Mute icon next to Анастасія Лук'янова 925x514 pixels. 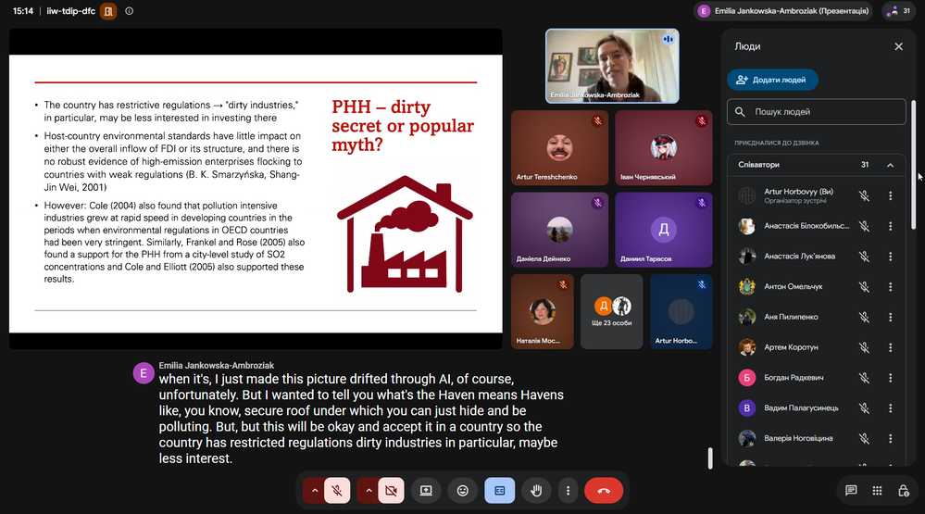[x=864, y=257]
